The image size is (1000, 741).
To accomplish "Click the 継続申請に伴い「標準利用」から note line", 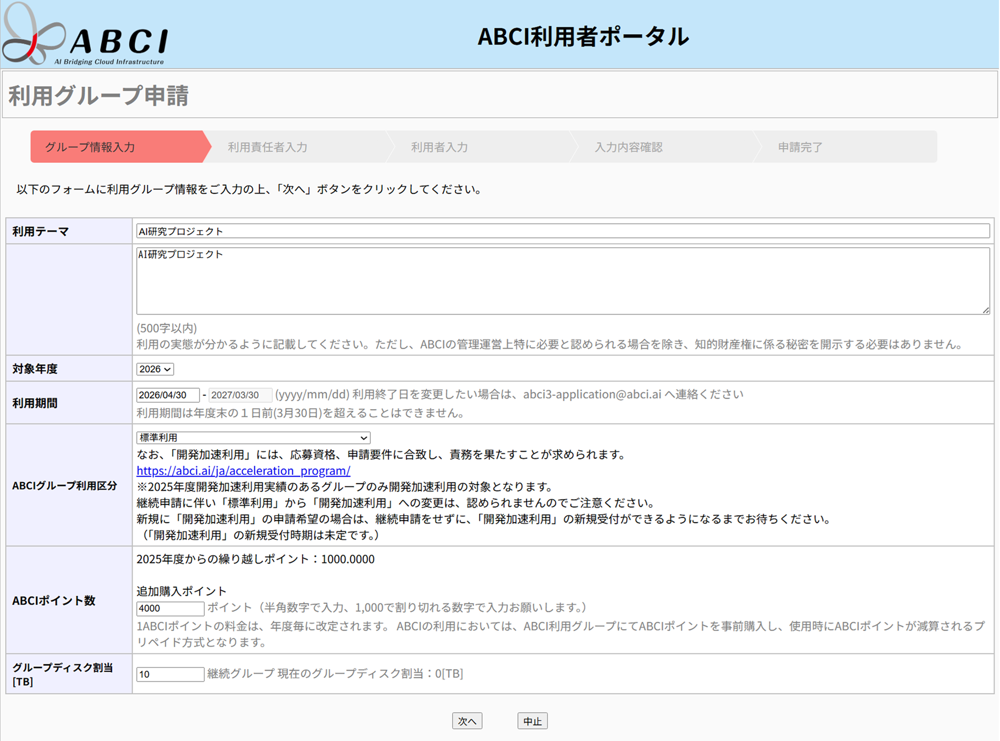I will pos(396,503).
